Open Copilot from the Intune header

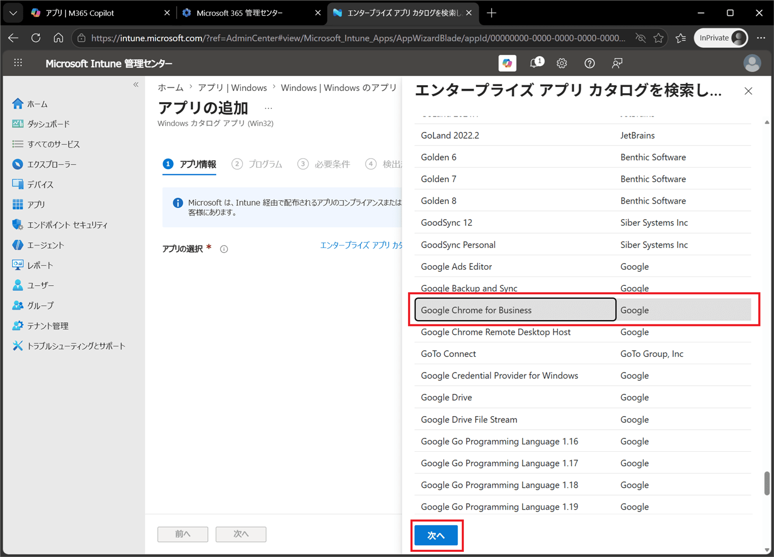[x=507, y=63]
